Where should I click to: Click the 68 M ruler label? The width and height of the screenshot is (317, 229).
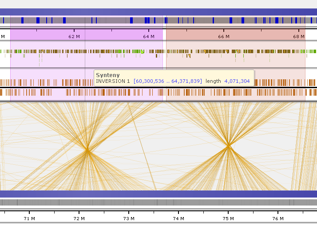tap(299, 36)
